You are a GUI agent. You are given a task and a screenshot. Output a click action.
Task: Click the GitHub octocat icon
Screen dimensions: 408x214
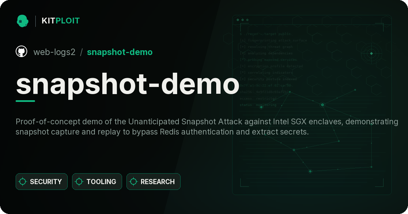[21, 52]
